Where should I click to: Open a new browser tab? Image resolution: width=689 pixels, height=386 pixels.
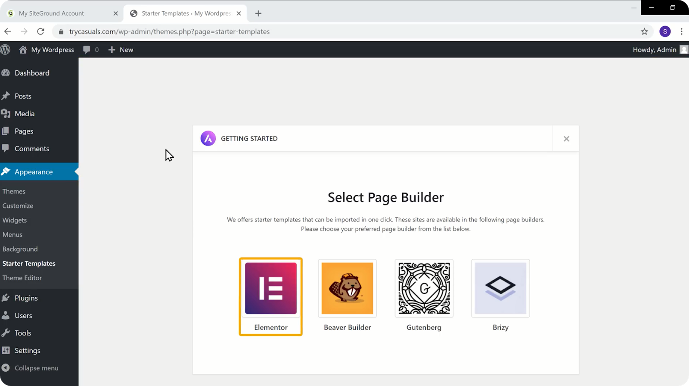258,13
